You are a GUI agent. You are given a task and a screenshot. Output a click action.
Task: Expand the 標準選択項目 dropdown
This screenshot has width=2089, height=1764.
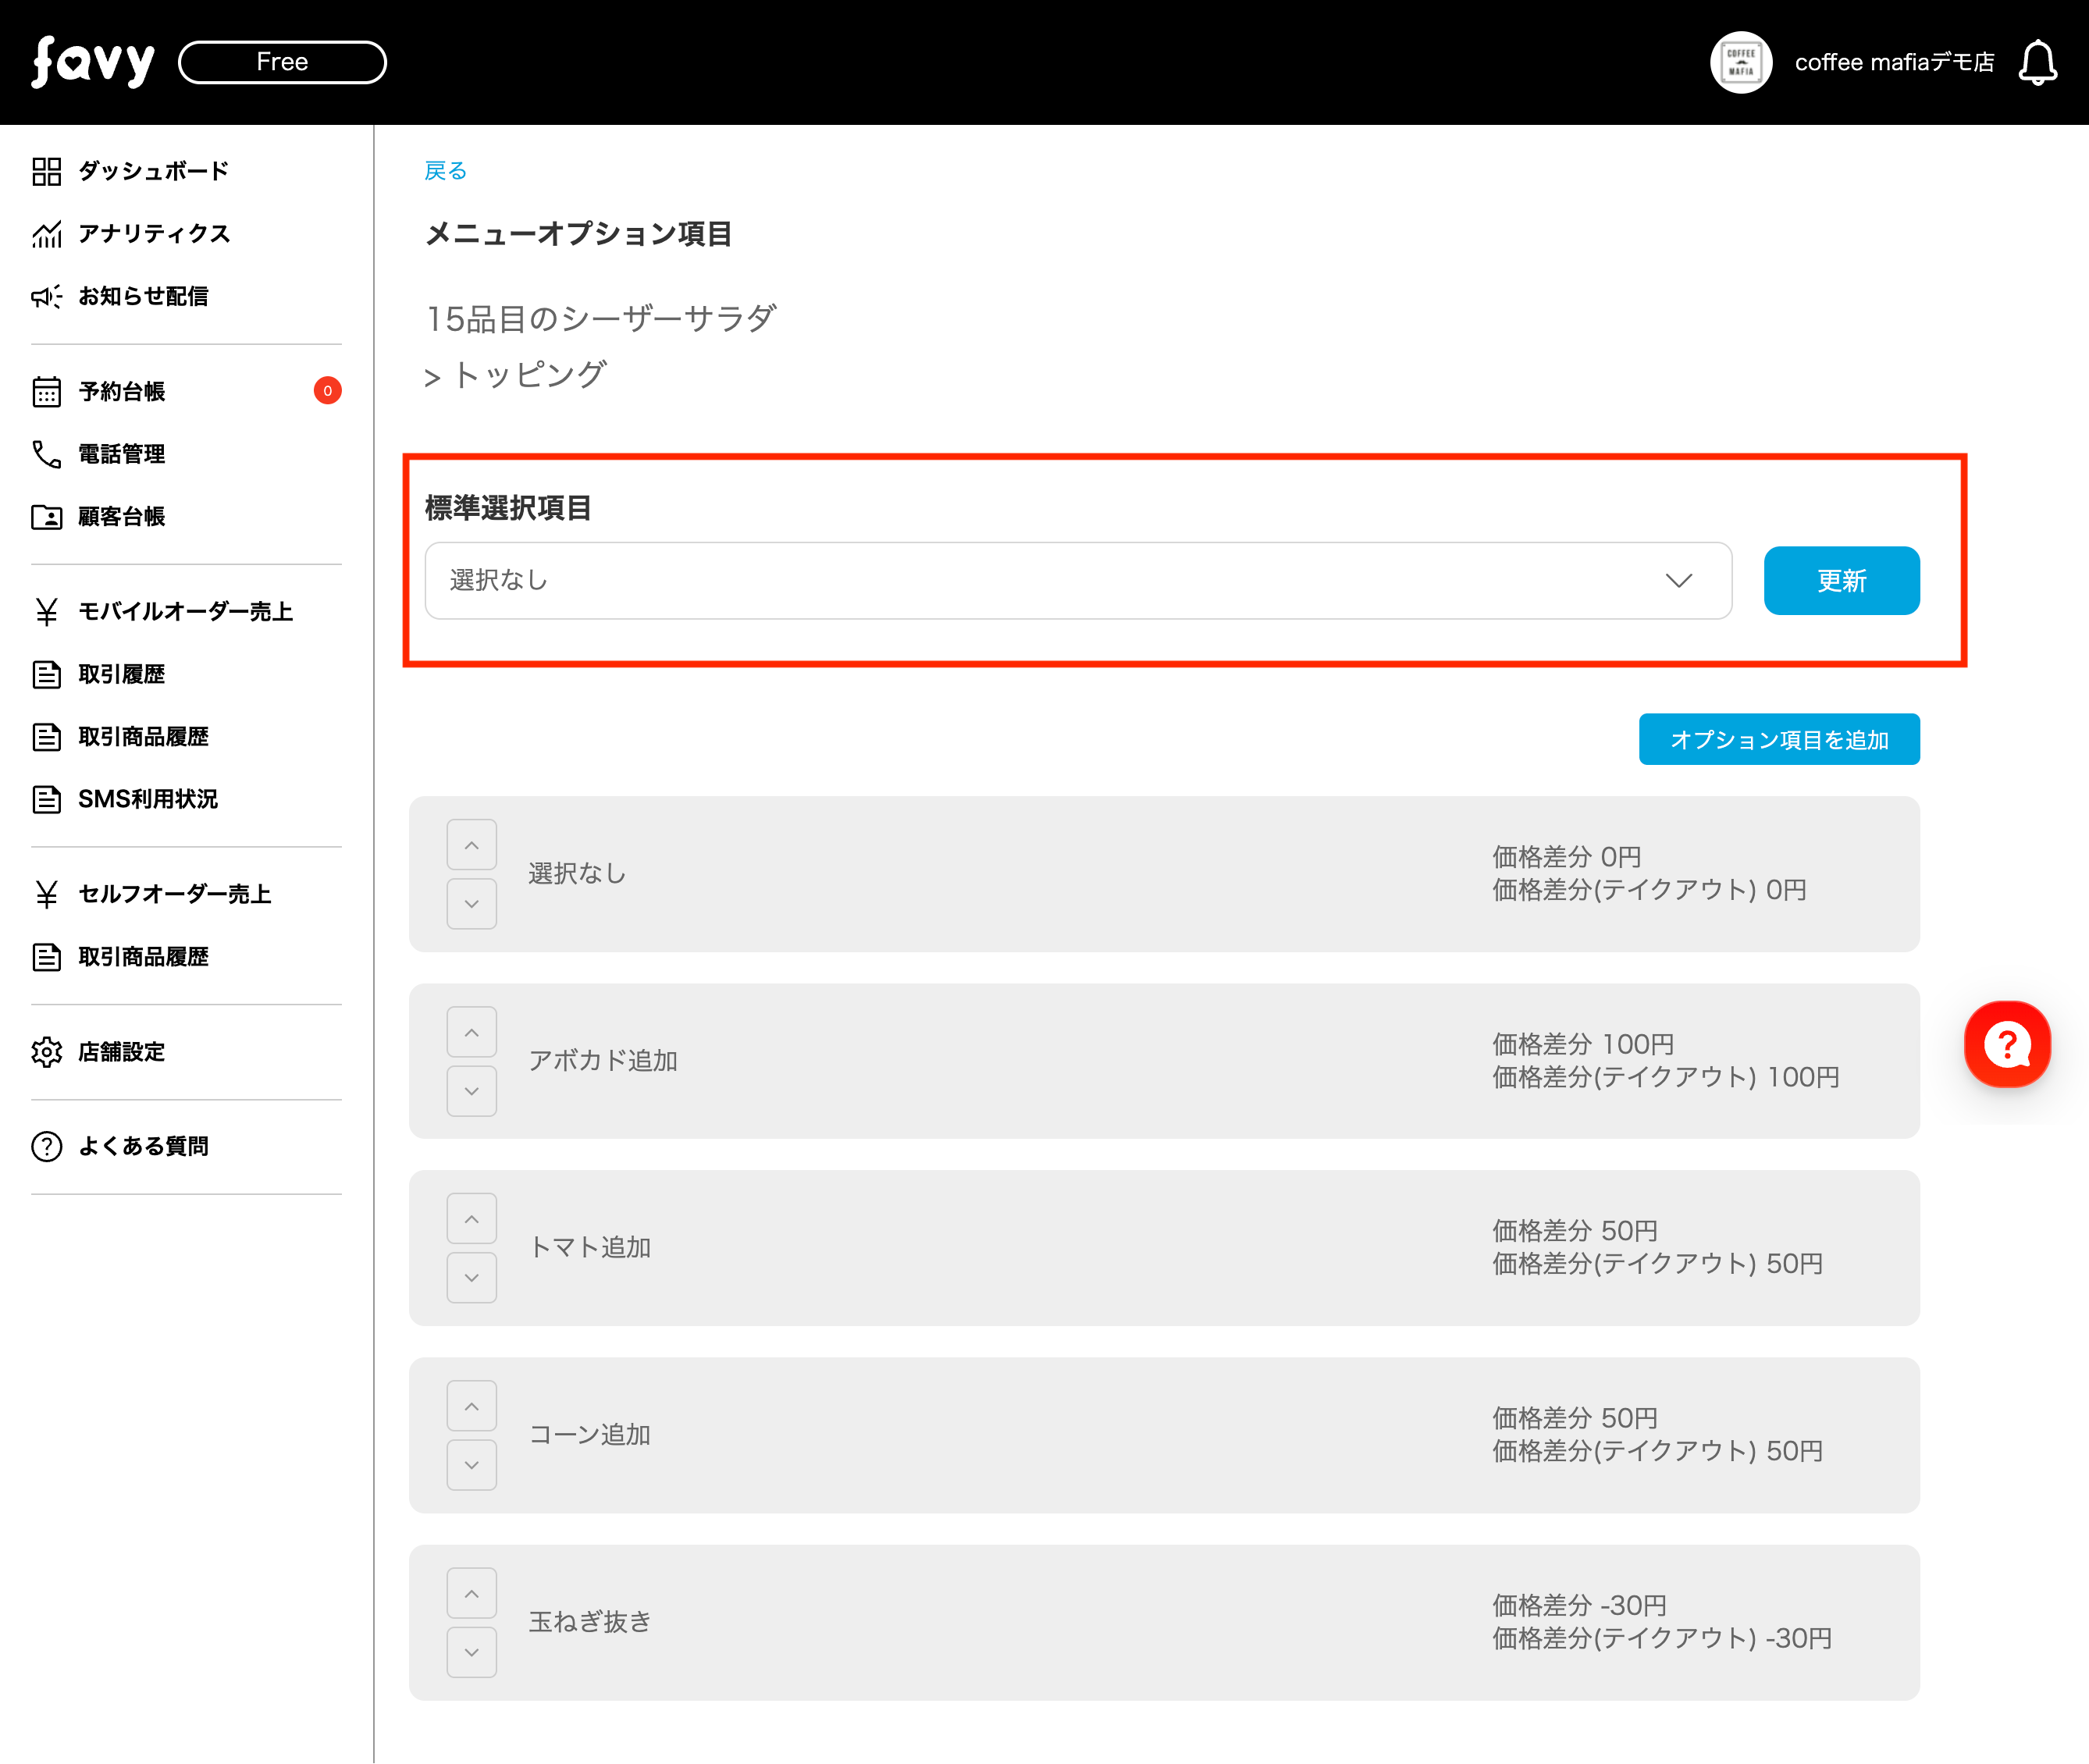click(x=1077, y=581)
